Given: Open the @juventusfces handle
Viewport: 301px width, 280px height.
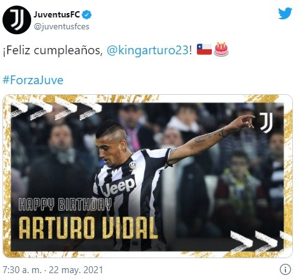Looking at the screenshot, I should (62, 27).
